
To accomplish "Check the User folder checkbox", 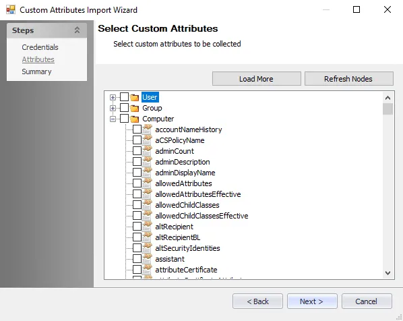I will (125, 97).
